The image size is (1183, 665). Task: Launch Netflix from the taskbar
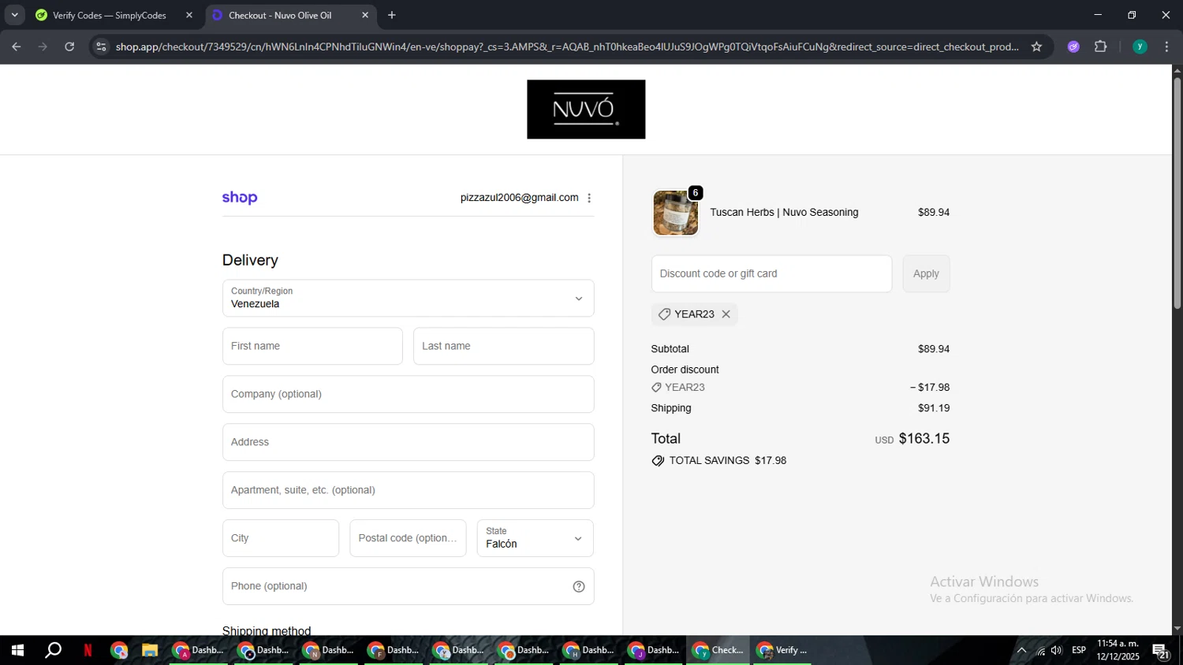88,650
